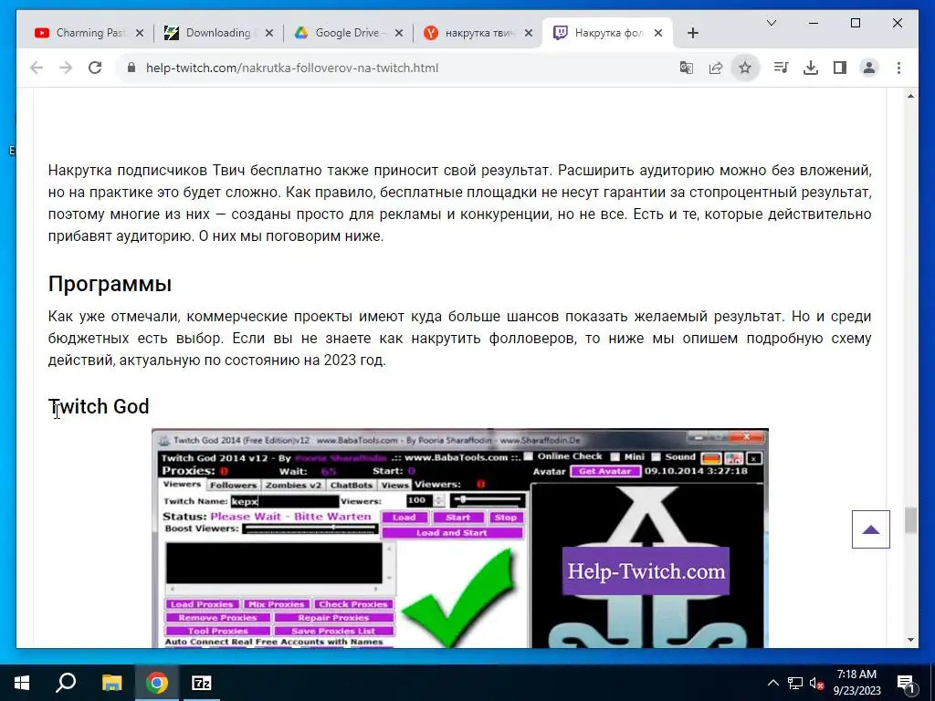Screen dimensions: 935x701
Task: Close the Charming Past tab
Action: (140, 33)
